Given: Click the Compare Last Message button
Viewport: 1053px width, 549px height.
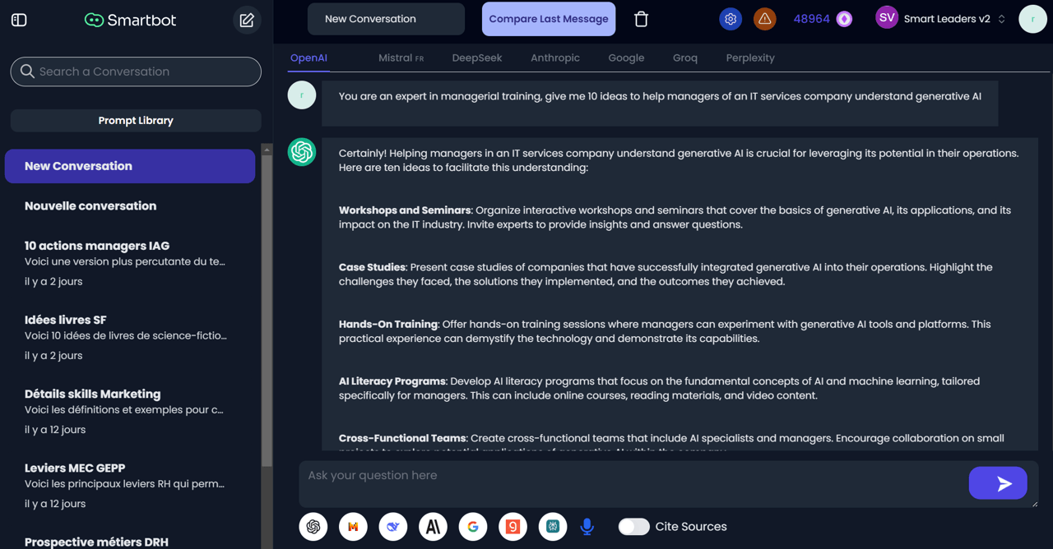Looking at the screenshot, I should point(548,18).
